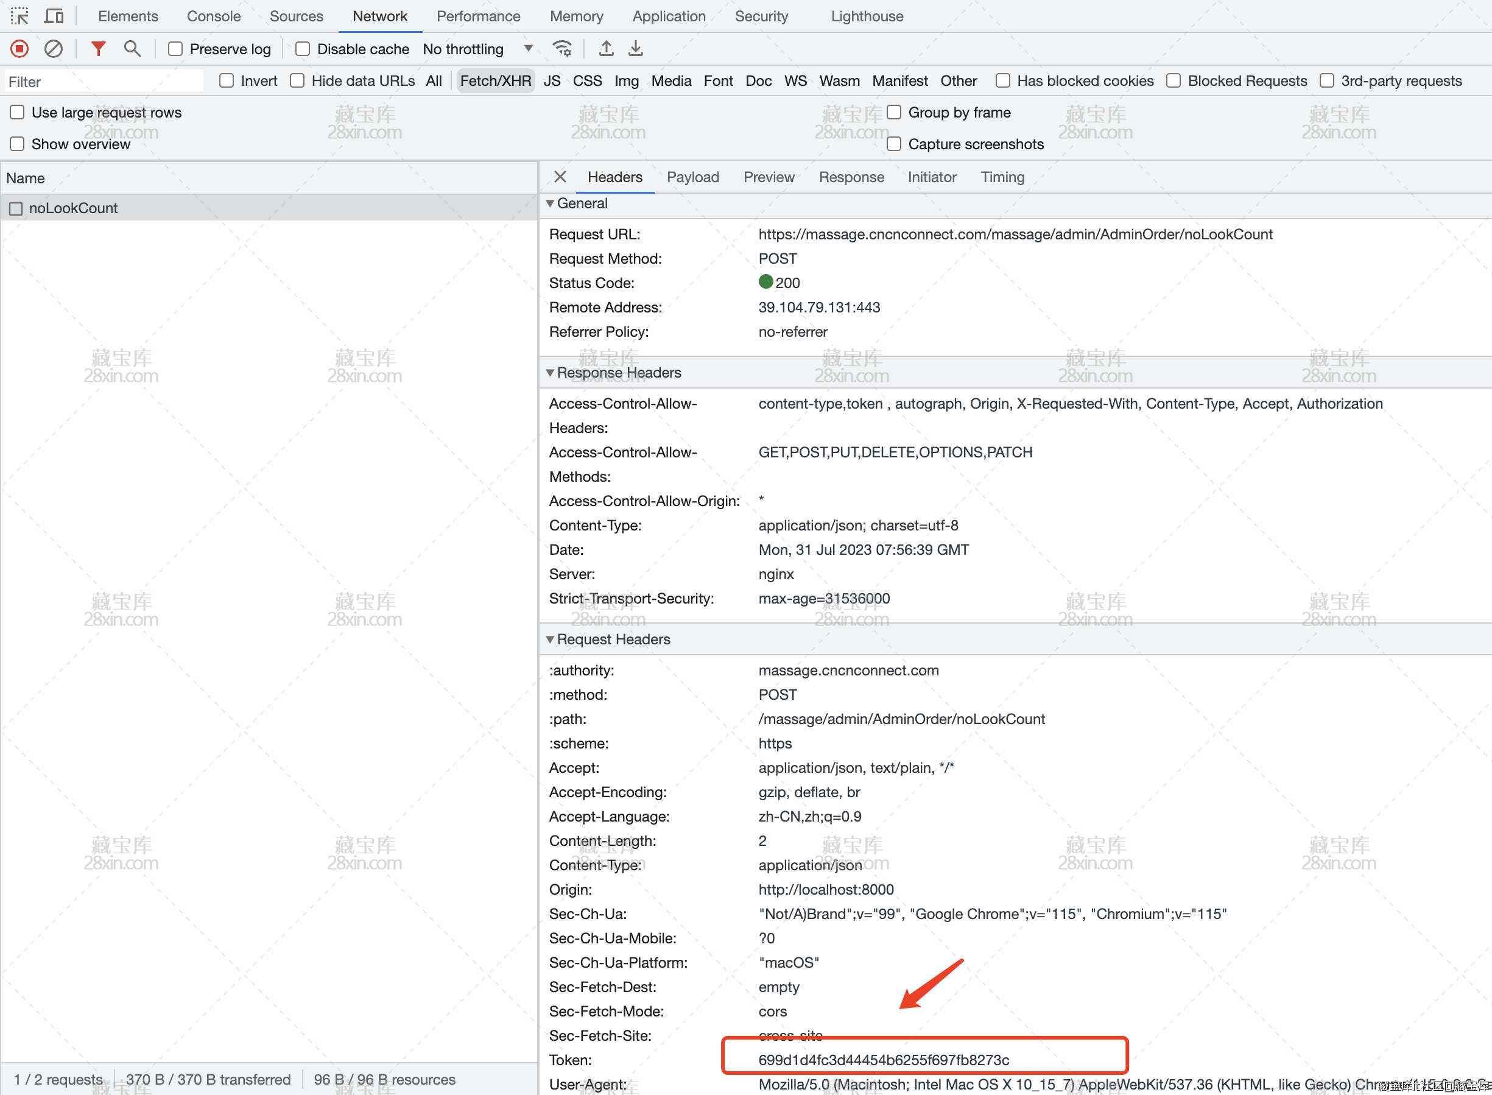
Task: Clear the network log
Action: tap(54, 48)
